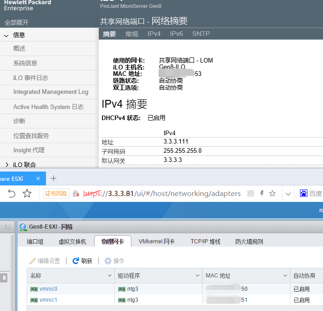Select the 端口组 tab in ESXi
Screen dimensions: 323x311
35,242
